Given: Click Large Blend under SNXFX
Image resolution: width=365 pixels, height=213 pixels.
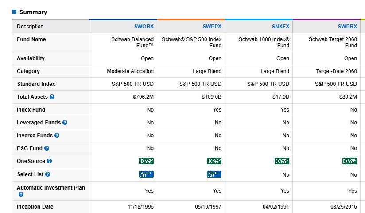Looking at the screenshot, I should point(275,71).
